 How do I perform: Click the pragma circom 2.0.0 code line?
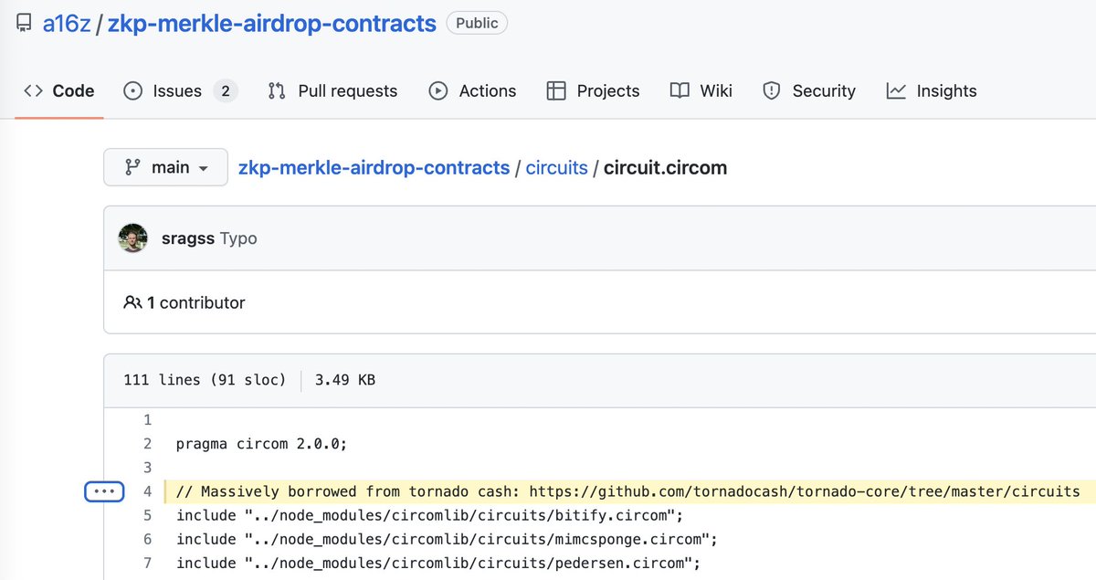click(262, 444)
